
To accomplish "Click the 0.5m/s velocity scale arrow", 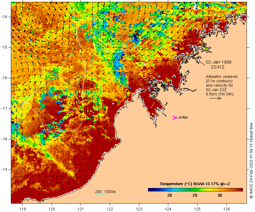I will tap(215, 98).
